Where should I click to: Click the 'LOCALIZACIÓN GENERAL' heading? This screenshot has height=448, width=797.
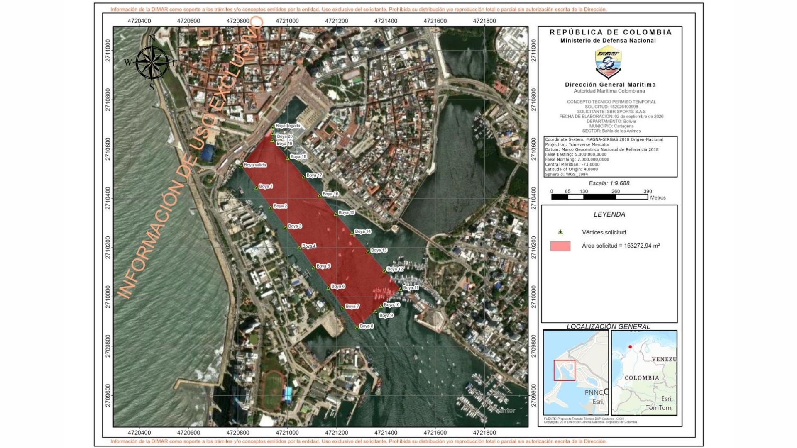point(609,327)
